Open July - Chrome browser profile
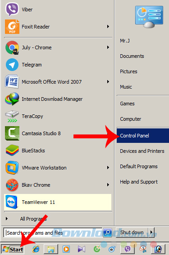 (x=58, y=47)
